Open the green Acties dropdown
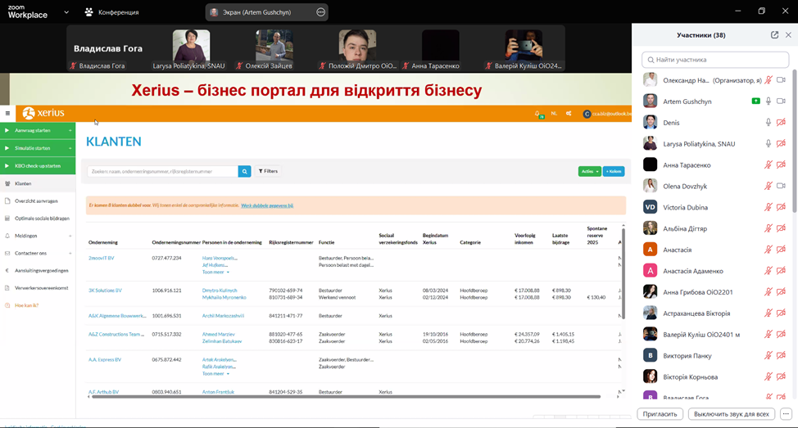 [589, 171]
